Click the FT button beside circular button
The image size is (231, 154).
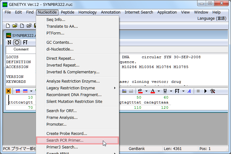[25, 43]
